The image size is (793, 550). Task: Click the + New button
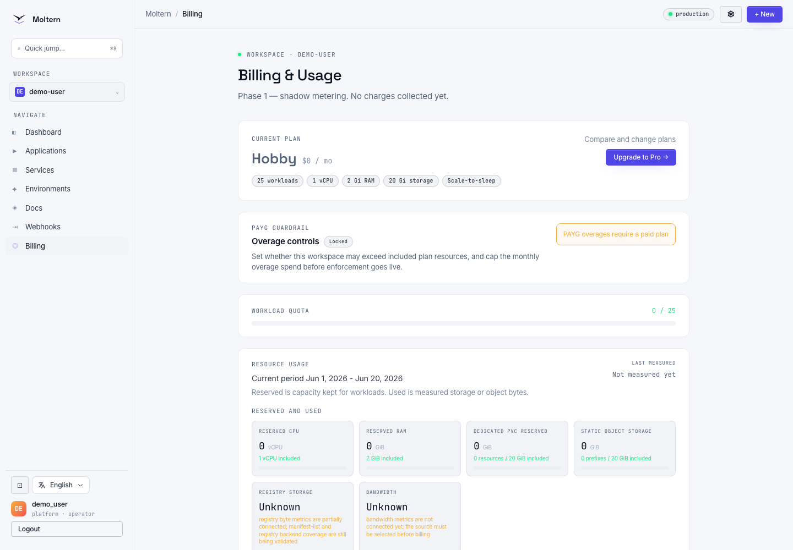[764, 14]
